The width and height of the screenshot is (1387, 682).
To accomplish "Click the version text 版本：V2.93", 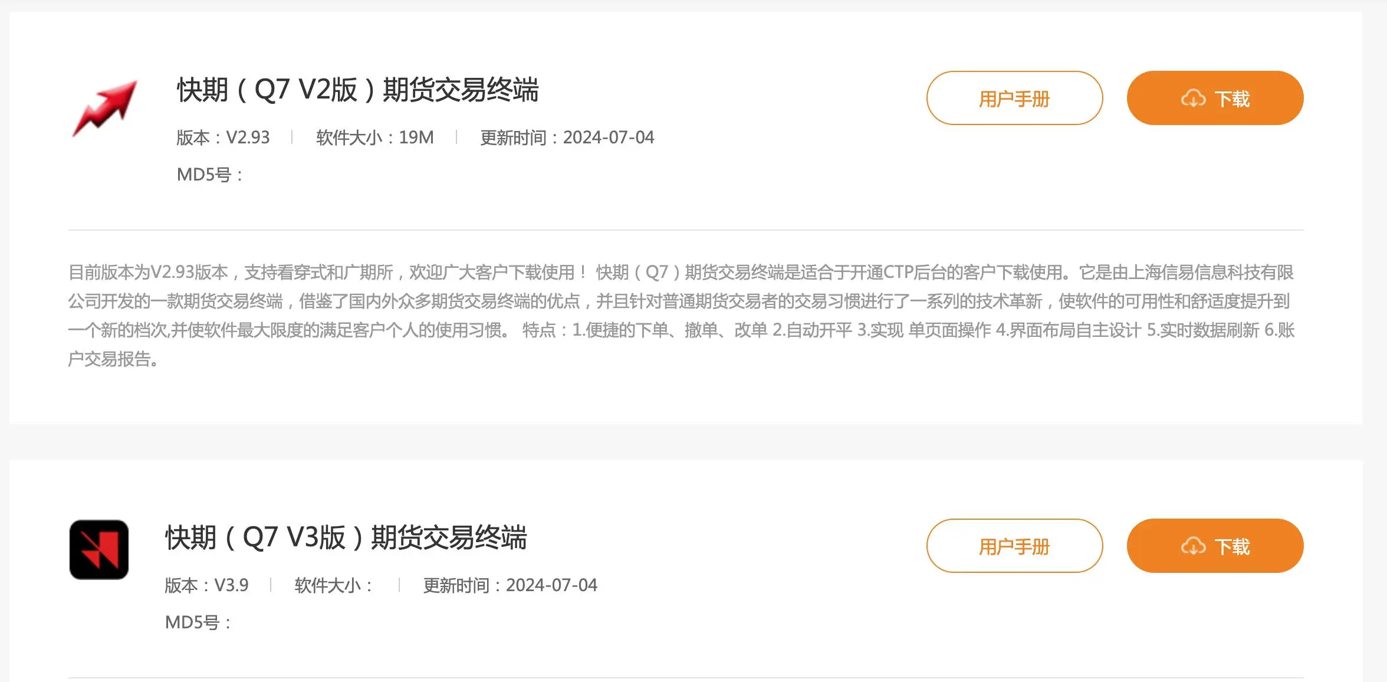I will [x=223, y=137].
